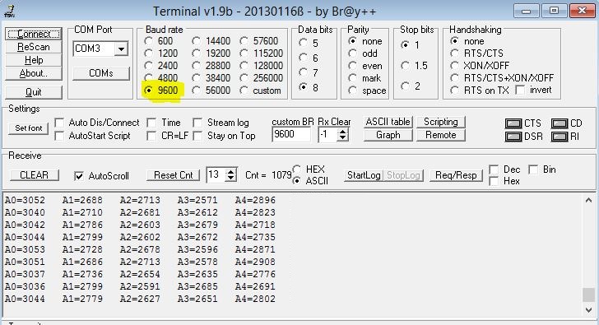The height and width of the screenshot is (325, 599).
Task: Select 14400 baud rate
Action: click(196, 41)
